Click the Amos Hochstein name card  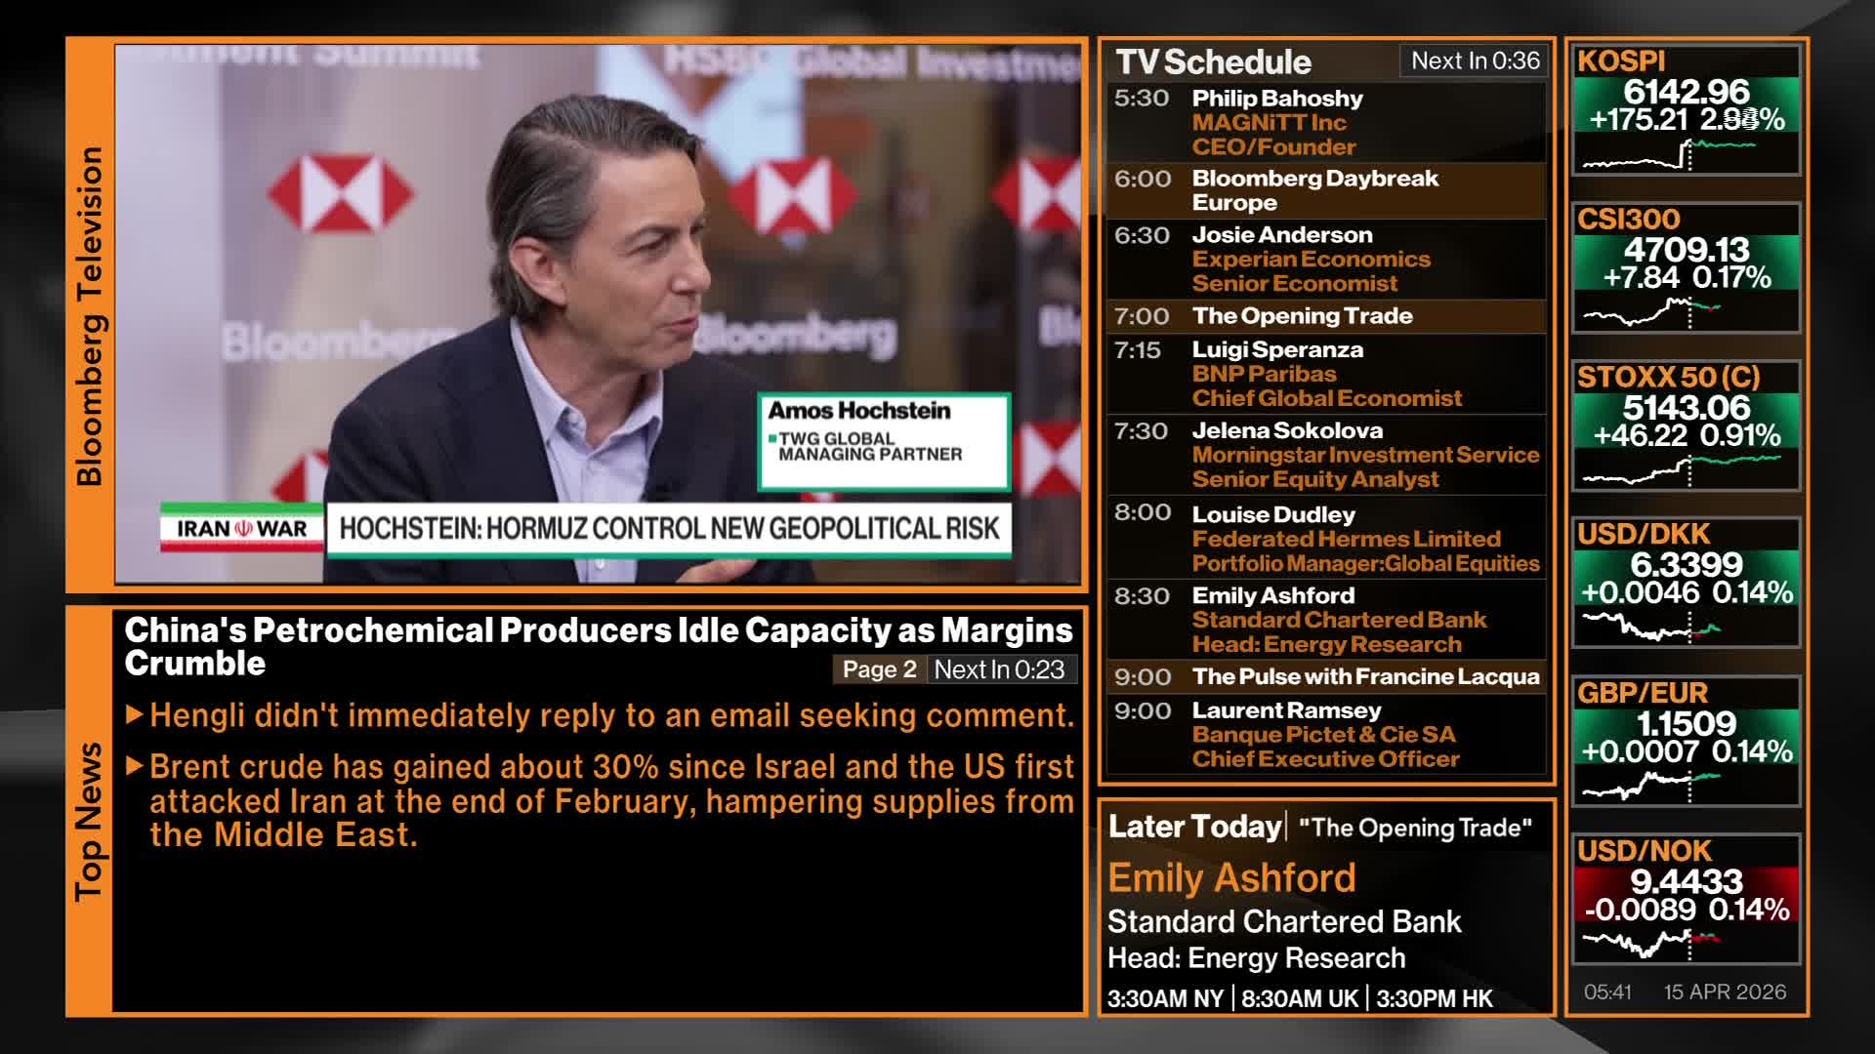point(884,441)
